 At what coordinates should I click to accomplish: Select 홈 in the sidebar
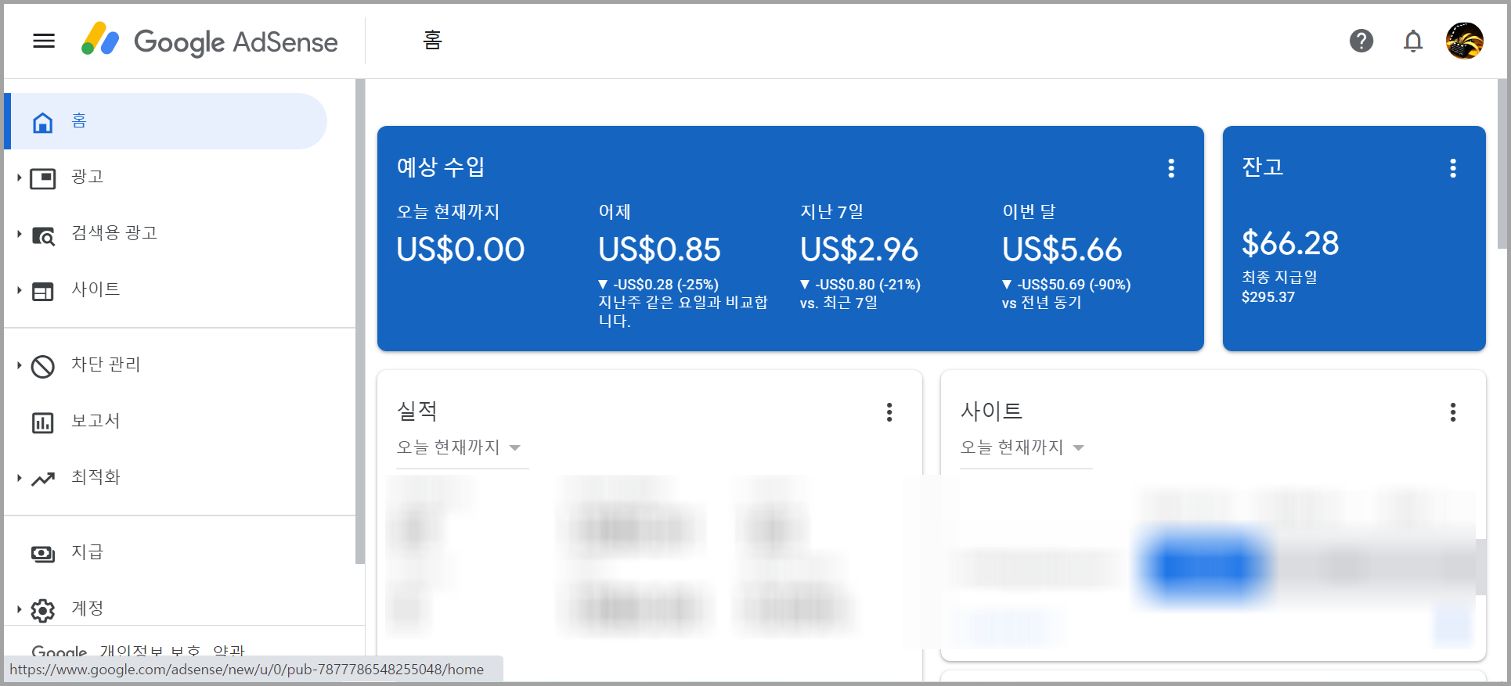click(x=165, y=121)
